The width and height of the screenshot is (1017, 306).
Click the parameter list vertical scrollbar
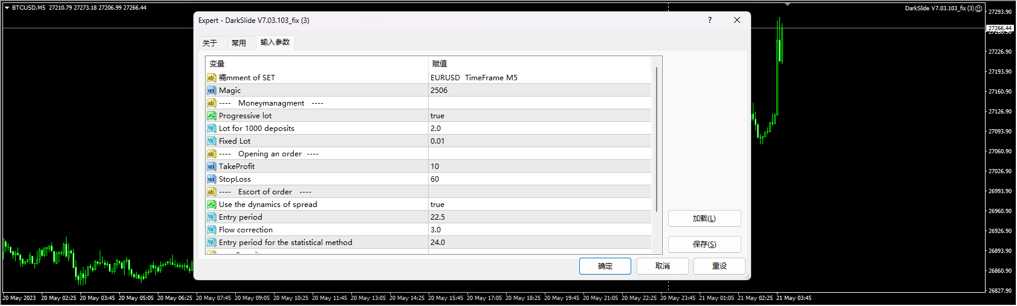click(657, 140)
